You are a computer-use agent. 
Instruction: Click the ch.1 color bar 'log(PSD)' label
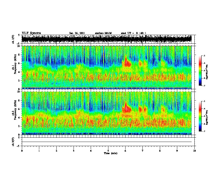coord(207,72)
